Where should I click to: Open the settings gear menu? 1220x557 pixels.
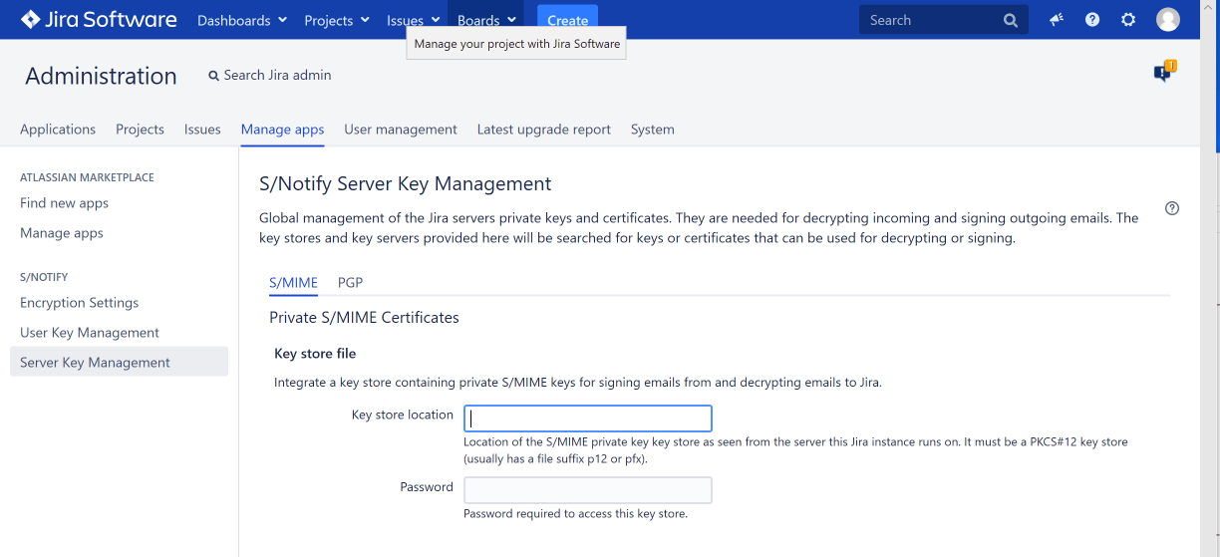1128,20
